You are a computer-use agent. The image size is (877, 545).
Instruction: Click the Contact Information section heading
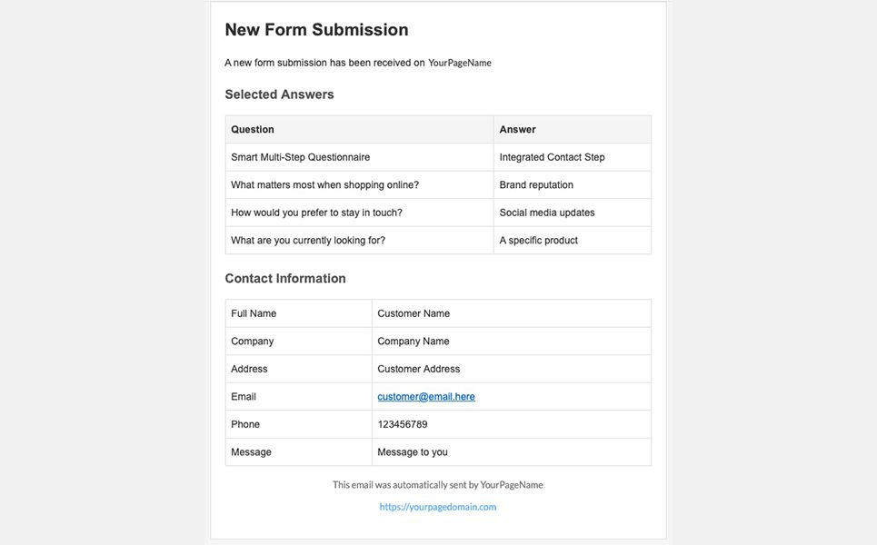[x=285, y=279]
